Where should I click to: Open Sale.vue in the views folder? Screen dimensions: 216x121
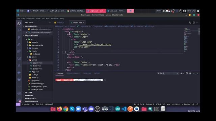(37, 66)
